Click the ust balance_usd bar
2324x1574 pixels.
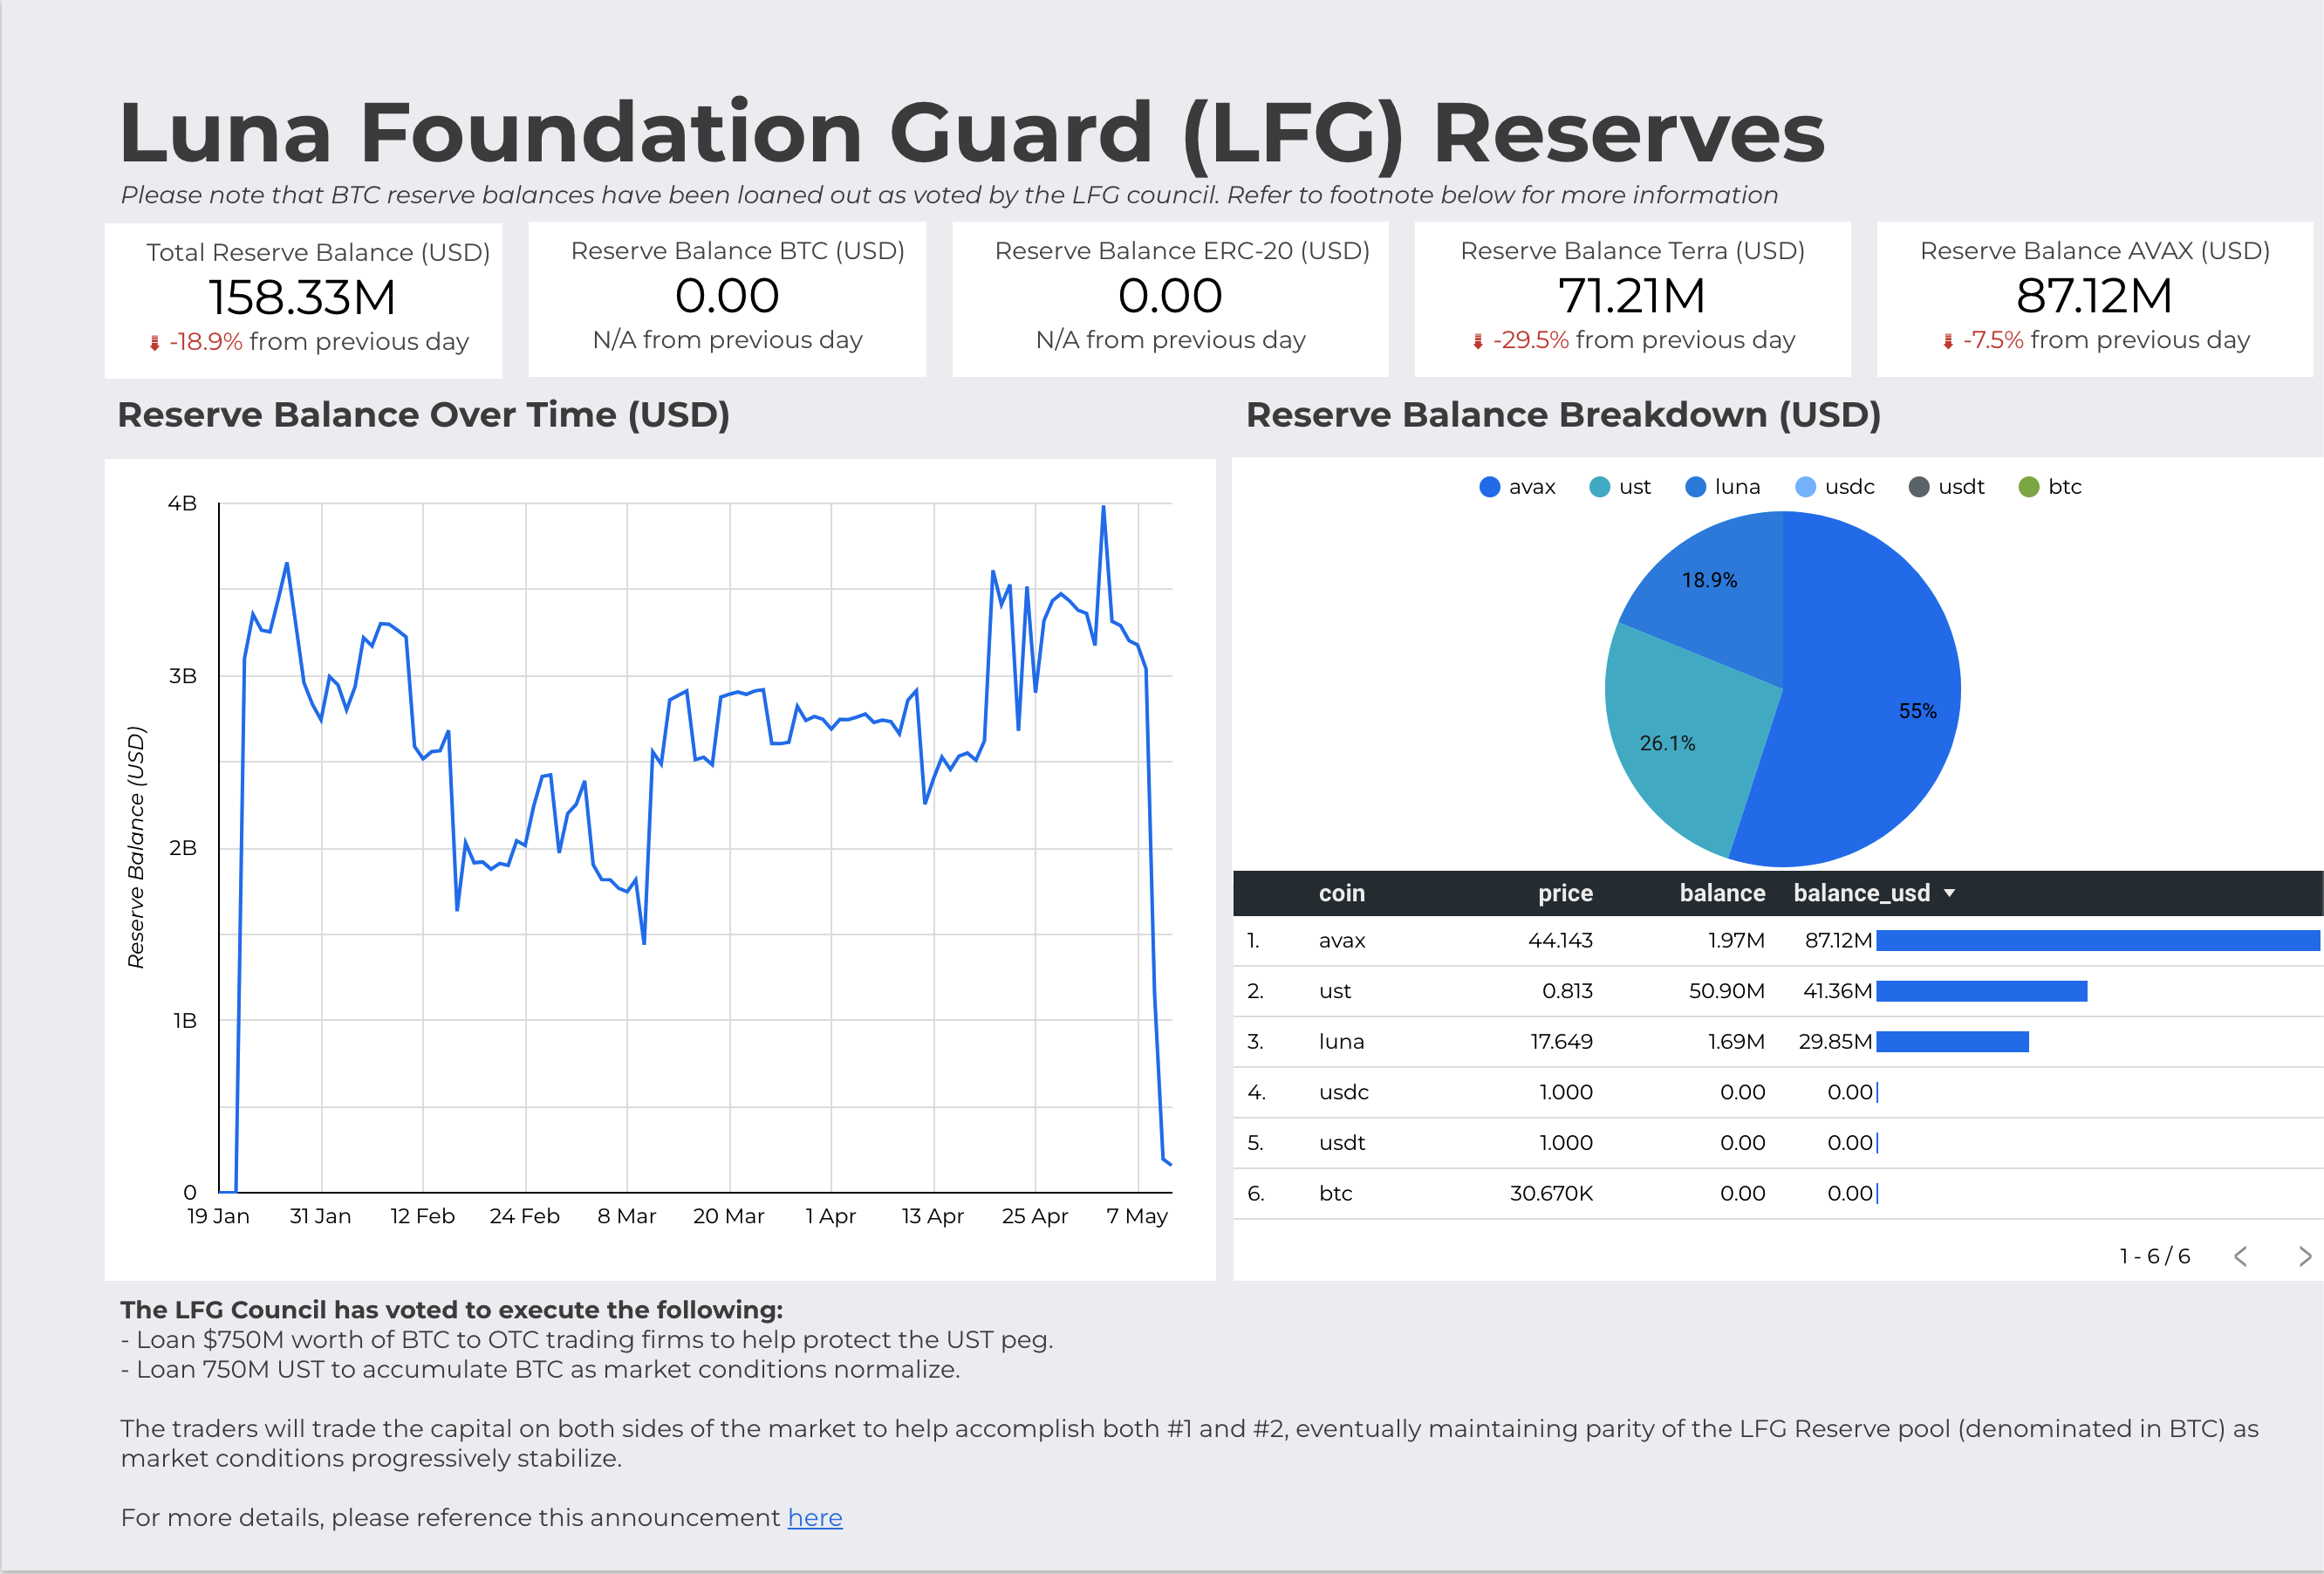click(x=1982, y=991)
